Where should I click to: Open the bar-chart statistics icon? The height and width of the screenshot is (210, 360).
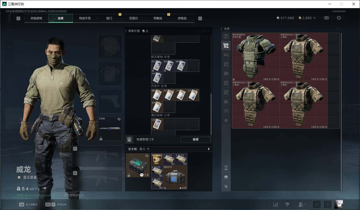coord(276,204)
